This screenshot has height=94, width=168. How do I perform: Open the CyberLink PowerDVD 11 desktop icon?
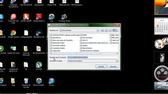13,4
